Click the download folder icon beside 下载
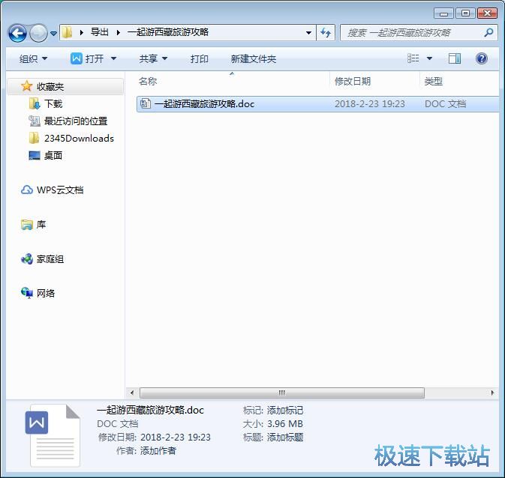Screen dimensions: 505x478 tap(34, 103)
